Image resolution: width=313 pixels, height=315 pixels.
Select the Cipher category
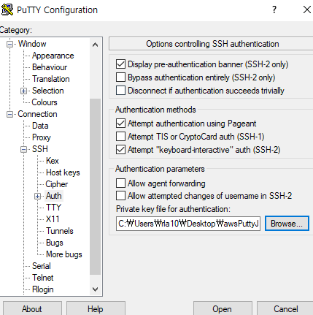point(57,184)
